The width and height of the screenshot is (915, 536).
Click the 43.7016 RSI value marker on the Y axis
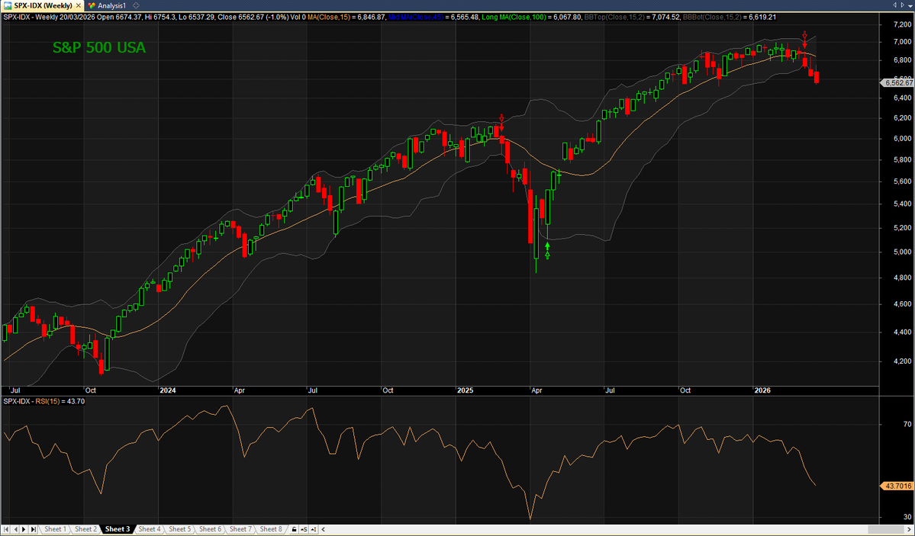pos(897,486)
